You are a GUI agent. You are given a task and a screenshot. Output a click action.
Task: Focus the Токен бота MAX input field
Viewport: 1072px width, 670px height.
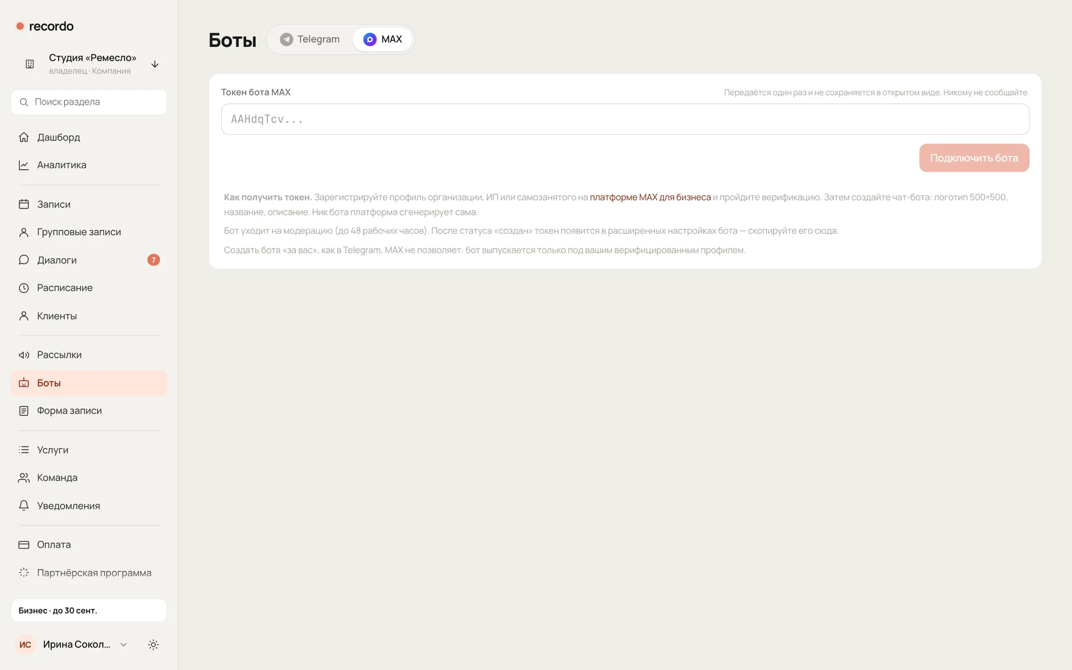[625, 119]
